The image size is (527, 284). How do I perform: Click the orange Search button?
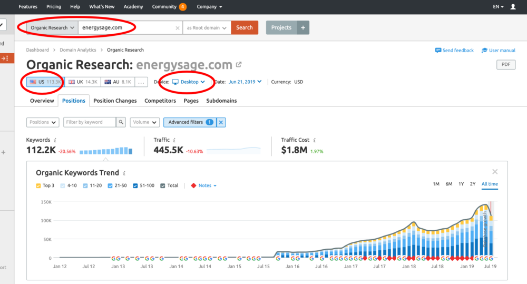point(245,28)
